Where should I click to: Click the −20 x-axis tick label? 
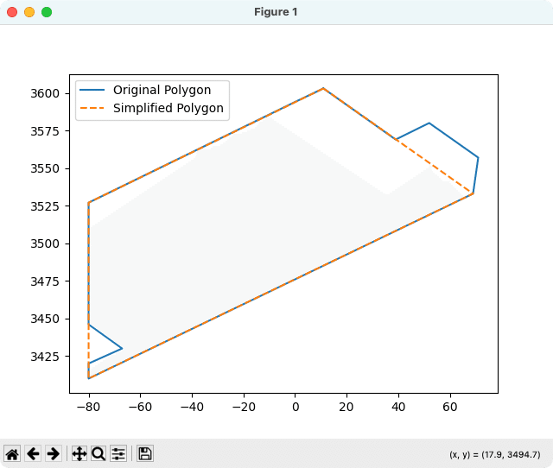click(x=244, y=407)
